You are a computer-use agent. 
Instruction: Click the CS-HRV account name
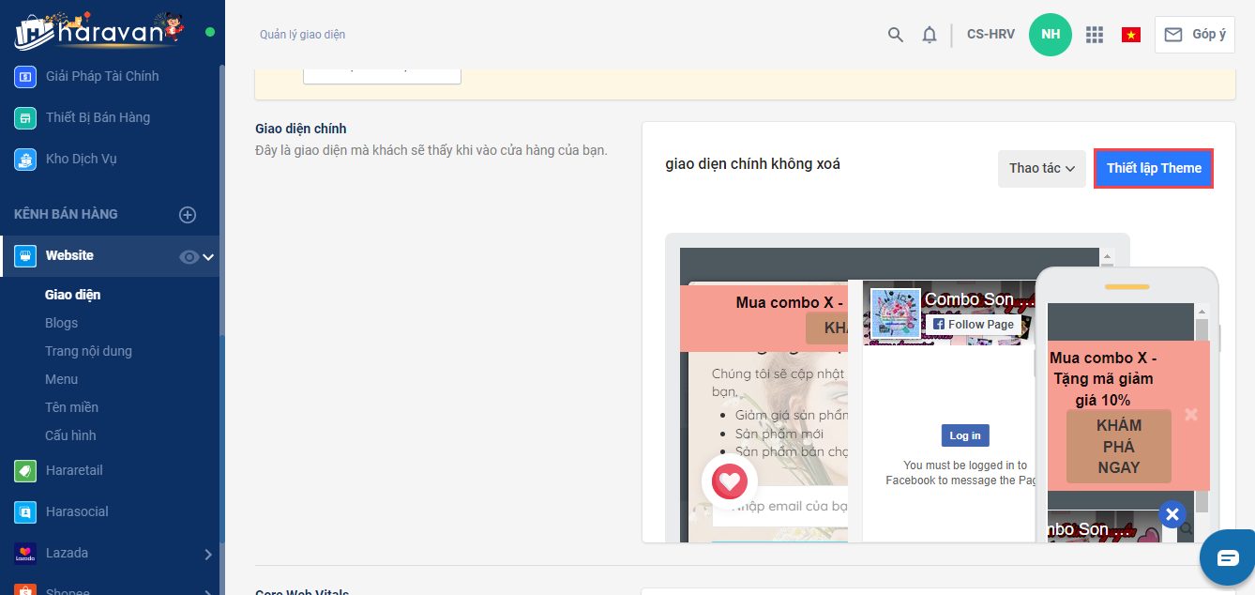[990, 35]
